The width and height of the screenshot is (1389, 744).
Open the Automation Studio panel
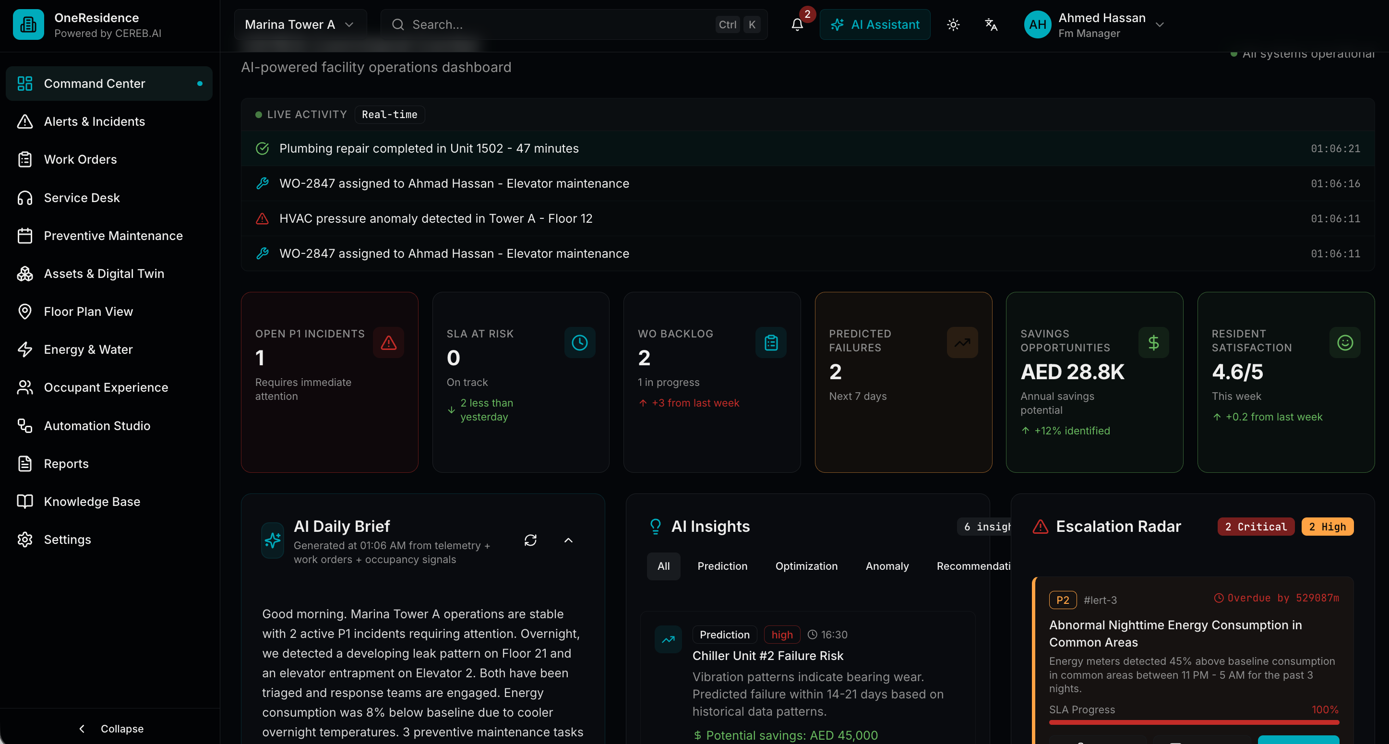[97, 425]
